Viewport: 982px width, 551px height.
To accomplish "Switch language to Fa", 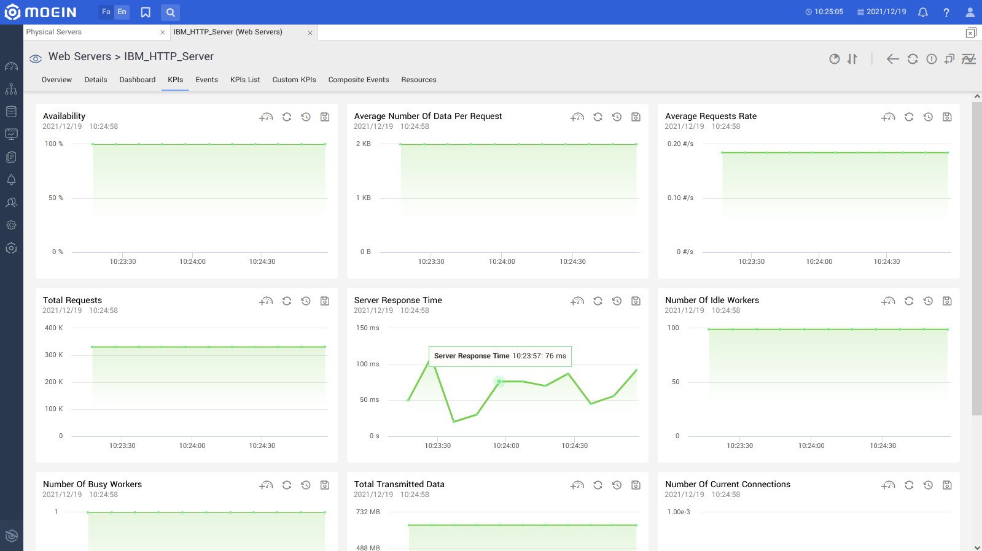I will [x=106, y=12].
